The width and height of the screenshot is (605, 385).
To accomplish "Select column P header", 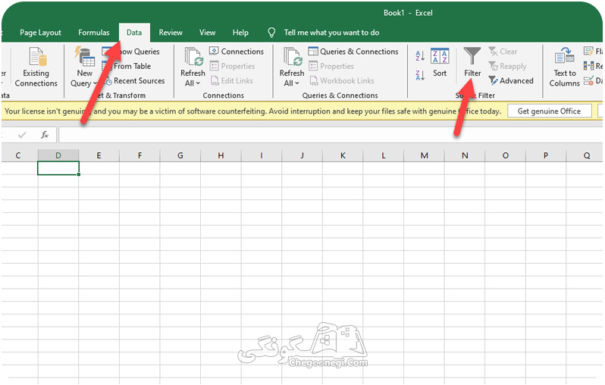I will tap(546, 155).
